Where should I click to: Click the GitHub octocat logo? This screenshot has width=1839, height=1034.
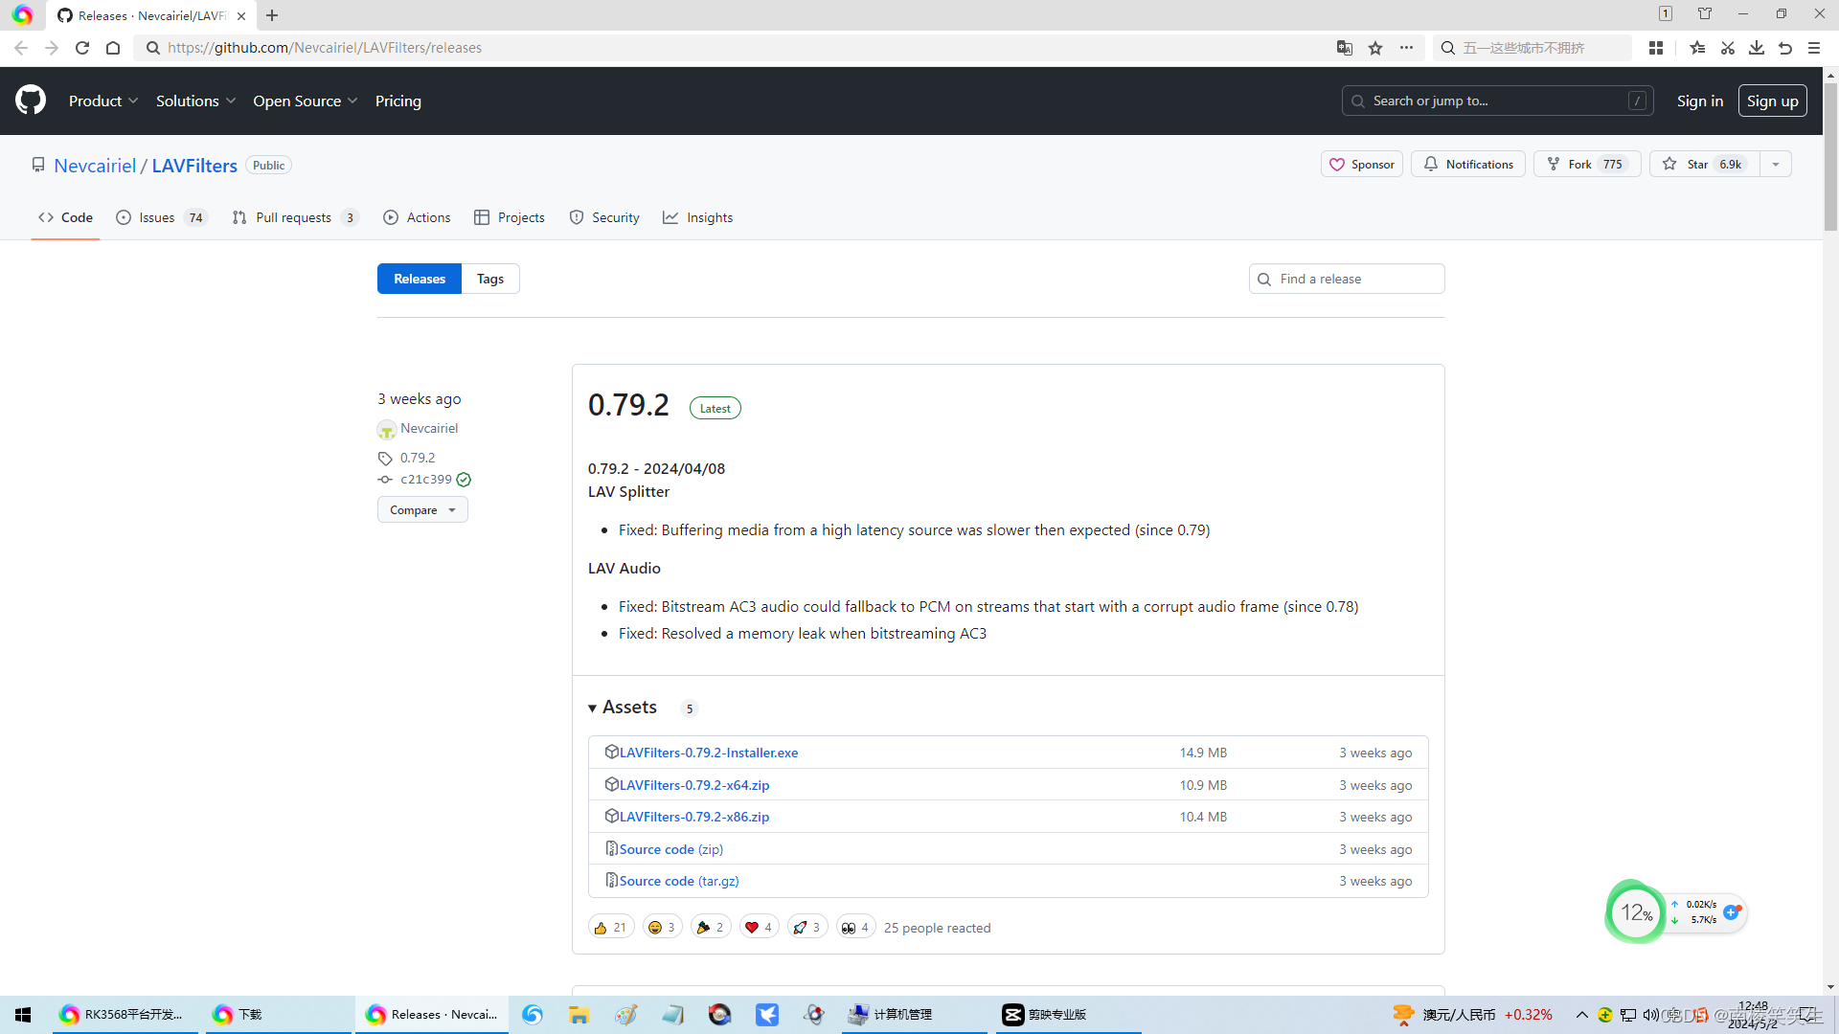[31, 101]
